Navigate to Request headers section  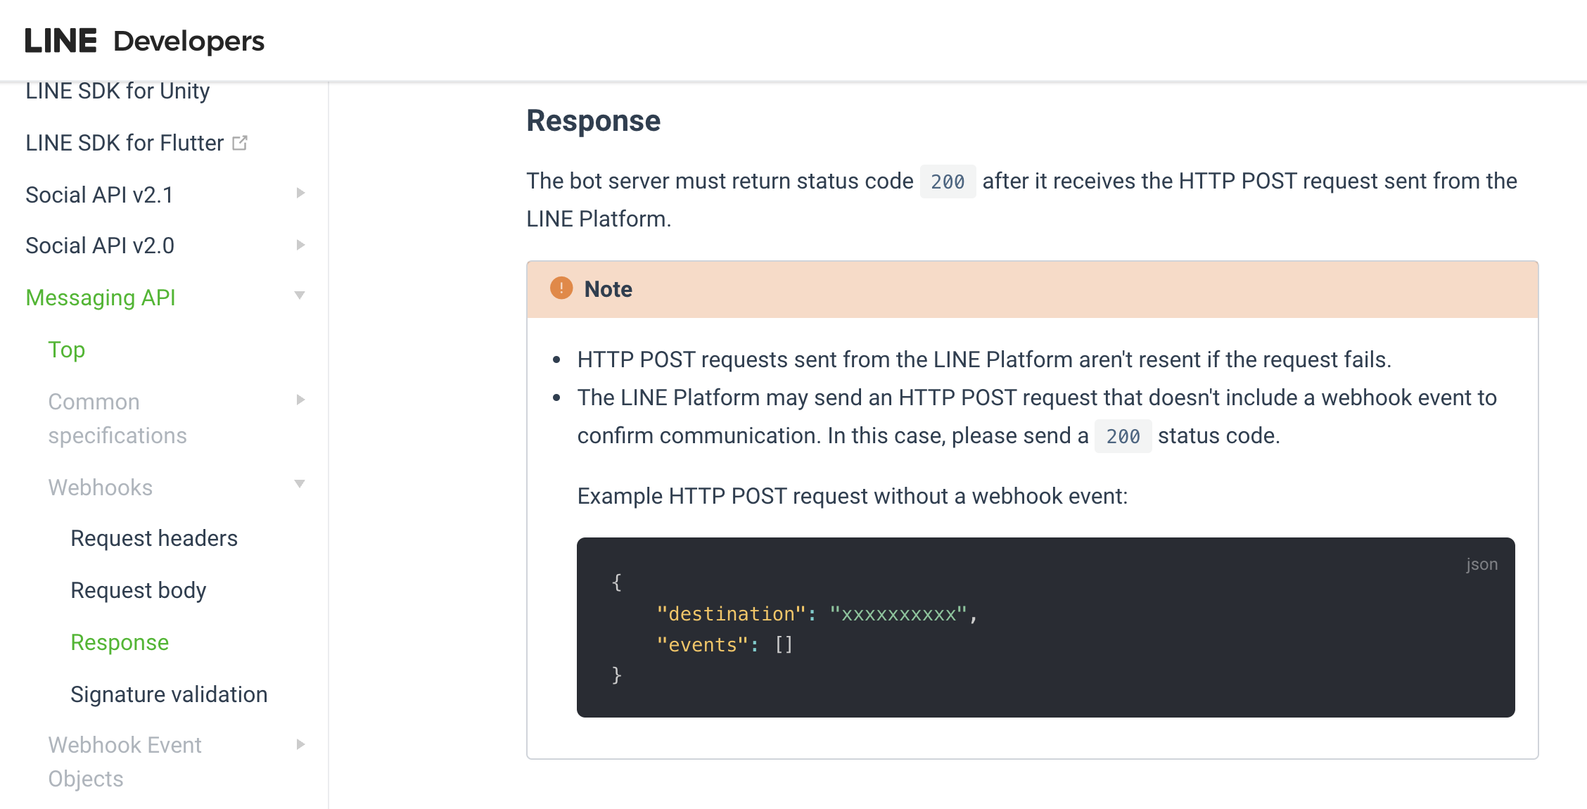[154, 538]
